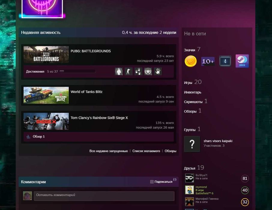
Task: Open Все недавно запущенные list
Action: [x=109, y=151]
